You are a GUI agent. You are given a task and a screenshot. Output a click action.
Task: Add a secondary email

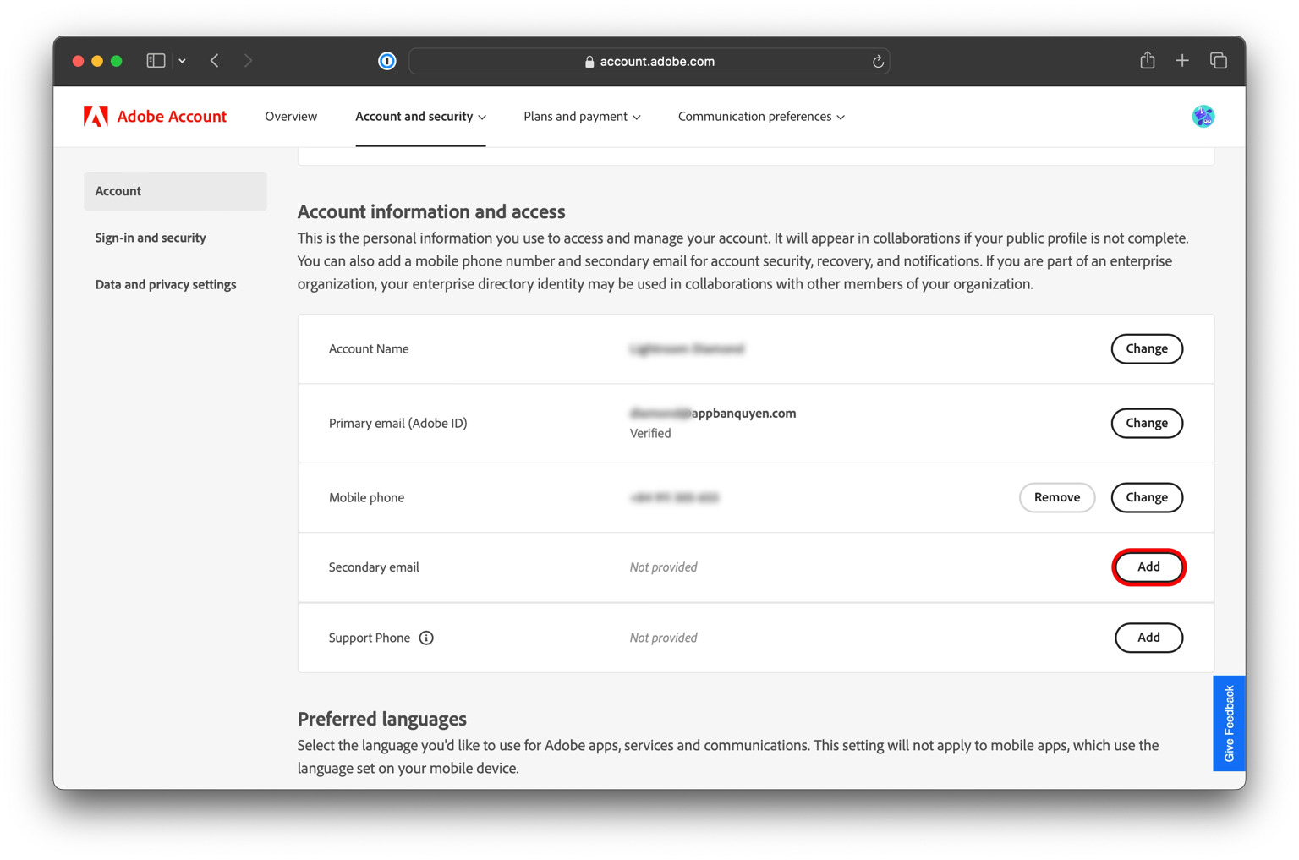click(x=1148, y=567)
